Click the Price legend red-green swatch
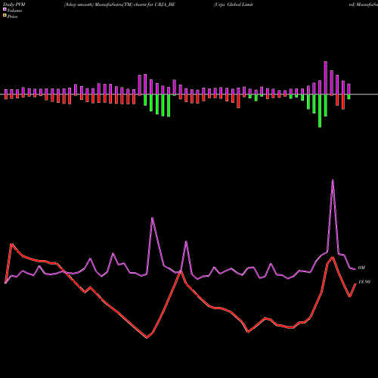 coord(5,16)
